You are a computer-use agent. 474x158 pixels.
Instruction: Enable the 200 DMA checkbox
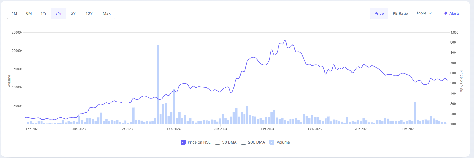pos(244,142)
